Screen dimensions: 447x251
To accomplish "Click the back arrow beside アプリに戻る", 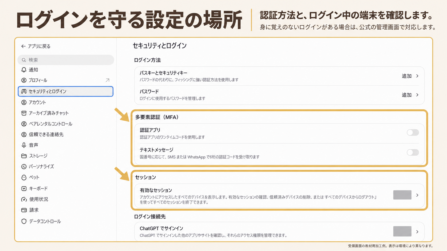I will coord(23,46).
